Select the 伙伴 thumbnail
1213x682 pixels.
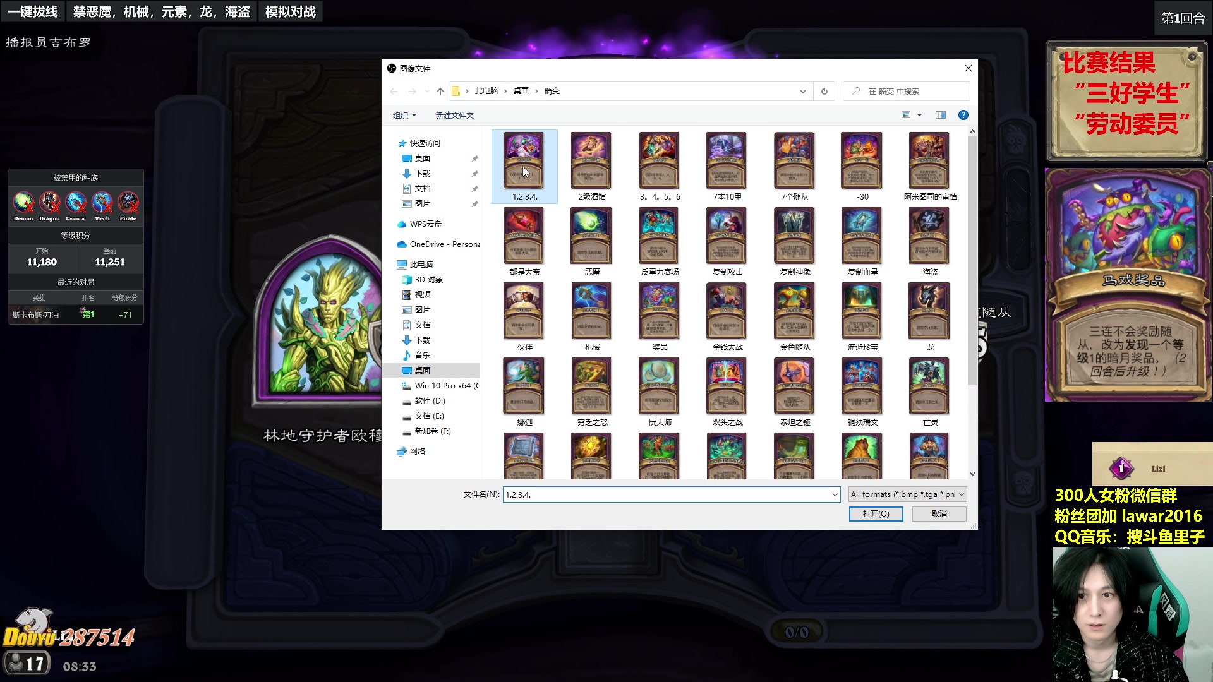tap(524, 316)
